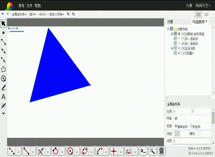Open the command prompt console tool
The image size is (215, 157).
pyautogui.click(x=143, y=151)
